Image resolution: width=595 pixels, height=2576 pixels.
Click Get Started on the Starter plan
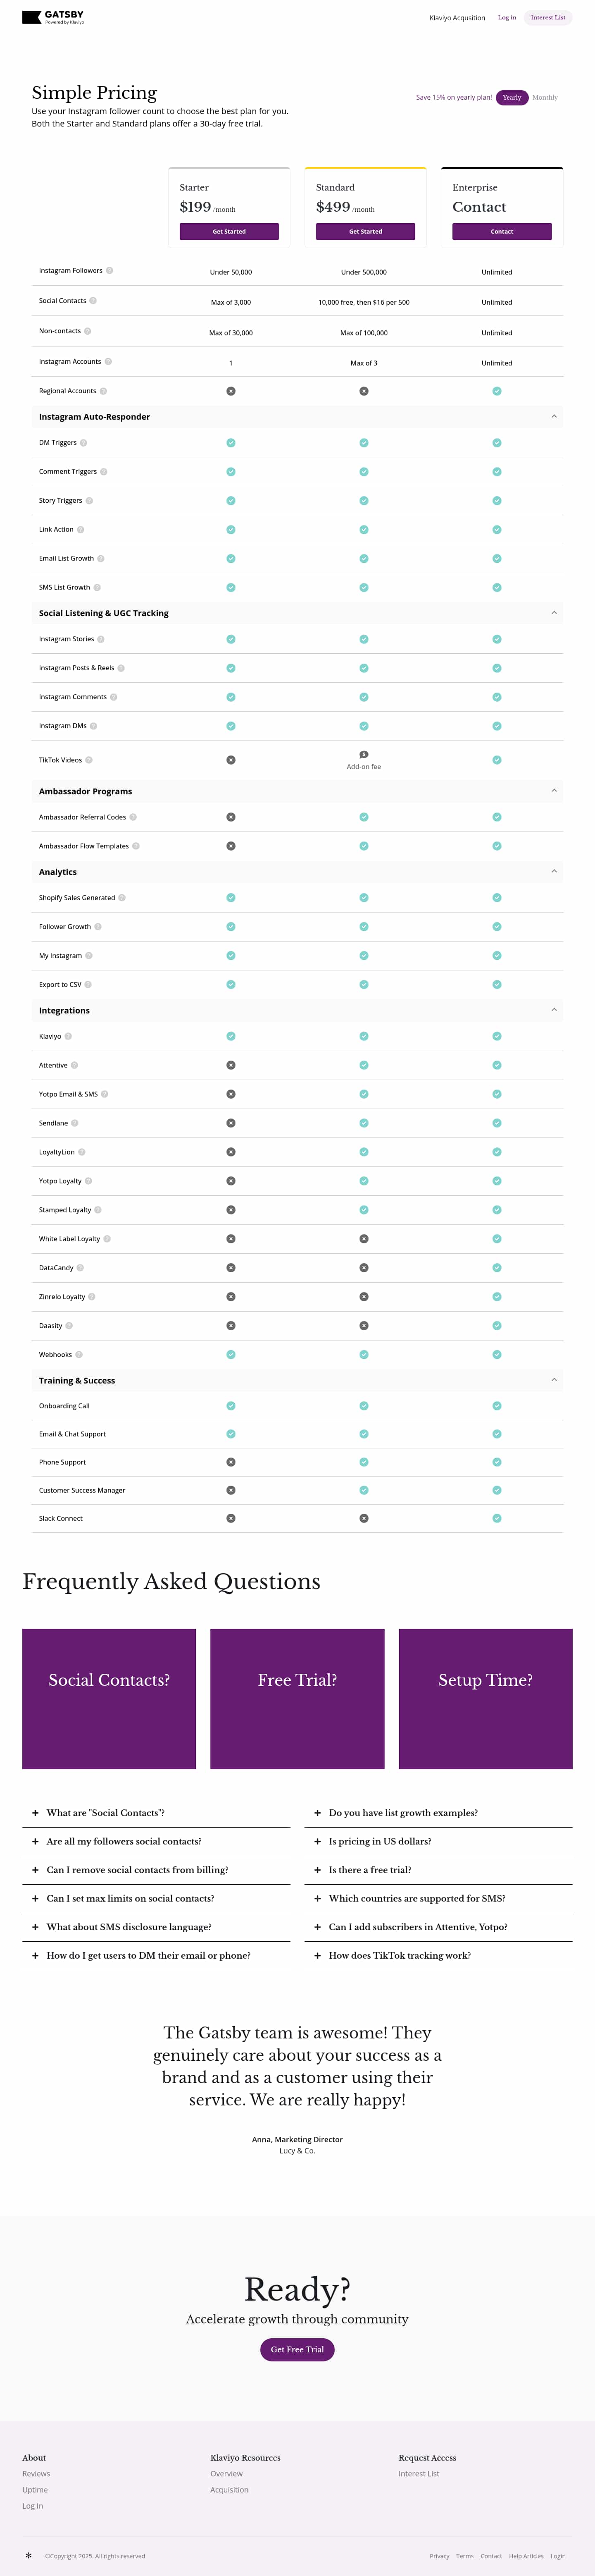229,232
